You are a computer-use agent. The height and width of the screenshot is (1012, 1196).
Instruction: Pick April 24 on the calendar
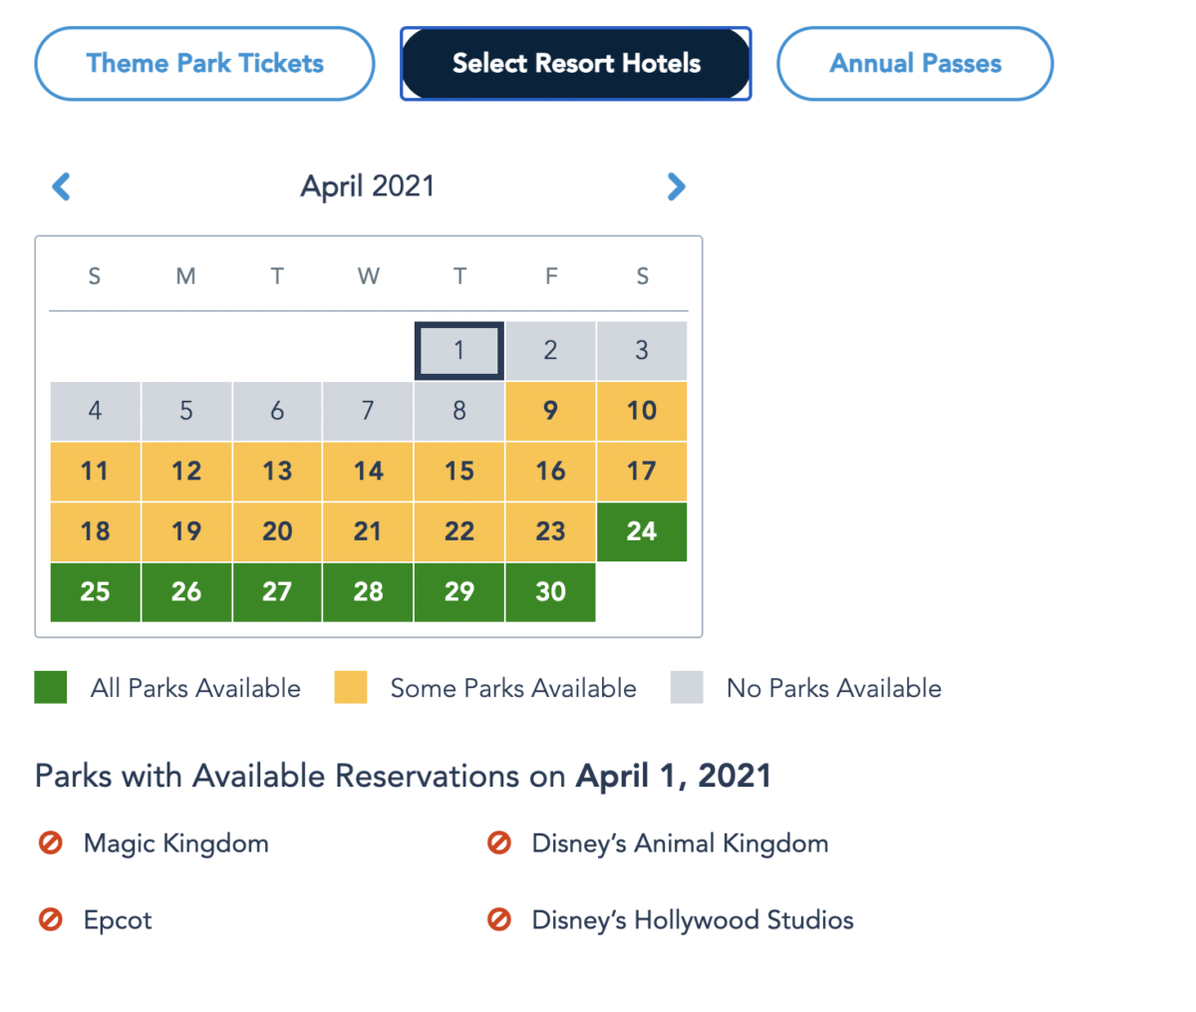642,531
